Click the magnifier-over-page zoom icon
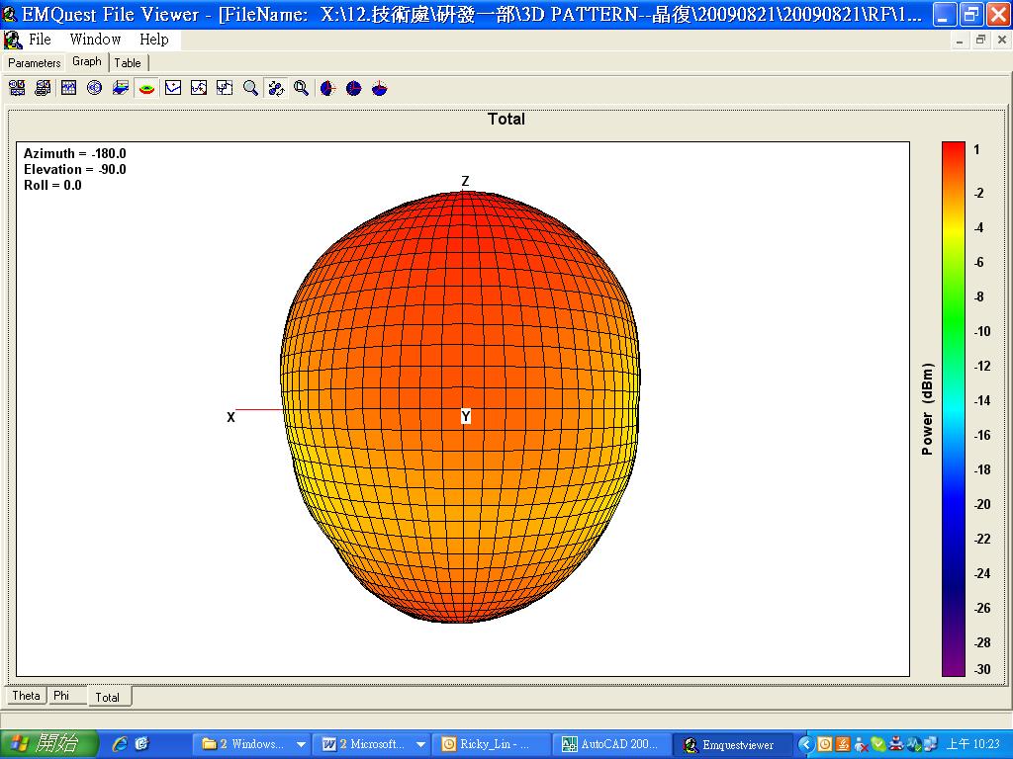 pyautogui.click(x=301, y=88)
